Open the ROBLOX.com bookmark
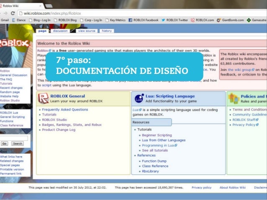The image size is (267, 200). [x=202, y=20]
